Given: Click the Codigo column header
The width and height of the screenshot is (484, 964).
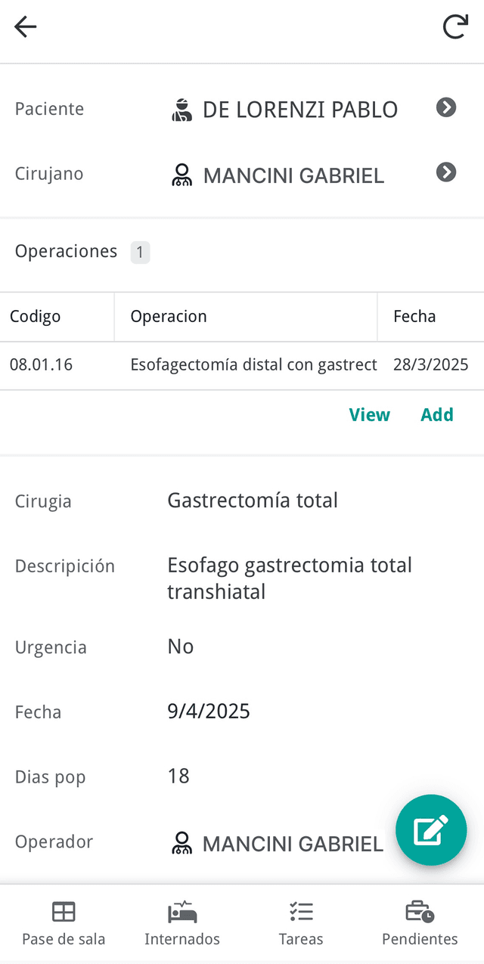Looking at the screenshot, I should (x=36, y=316).
